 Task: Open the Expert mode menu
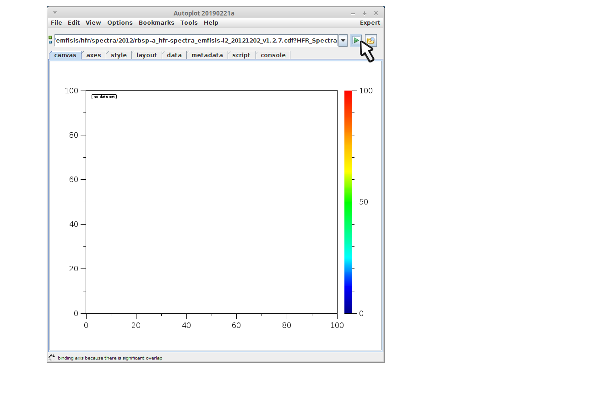pos(370,23)
